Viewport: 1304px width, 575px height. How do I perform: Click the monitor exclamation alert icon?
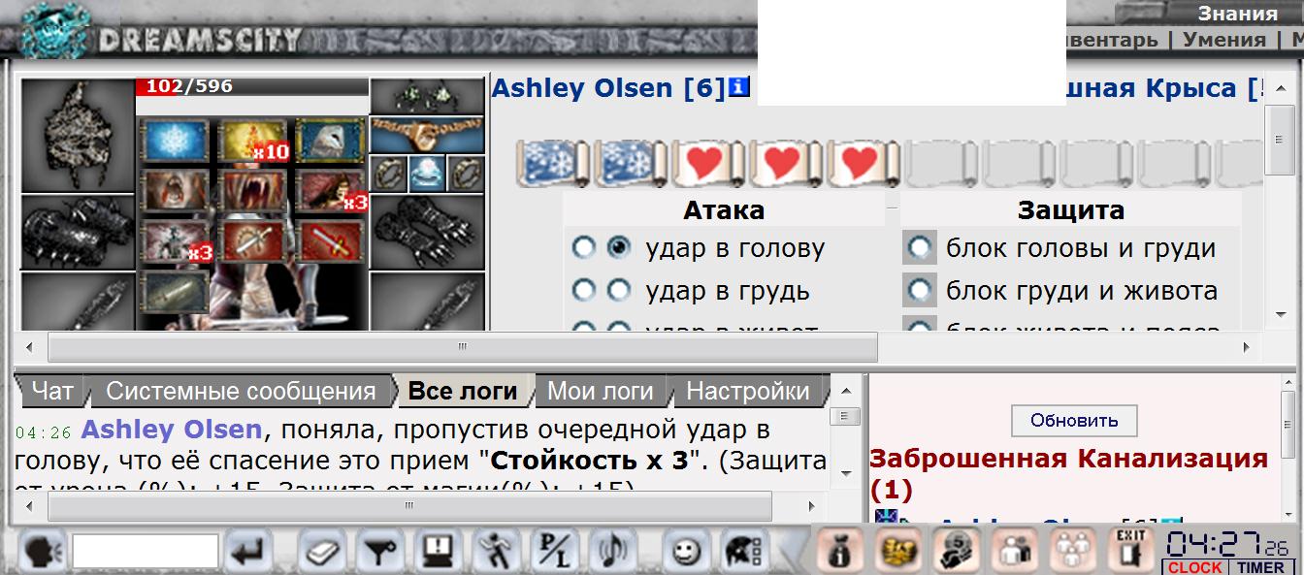coord(439,553)
